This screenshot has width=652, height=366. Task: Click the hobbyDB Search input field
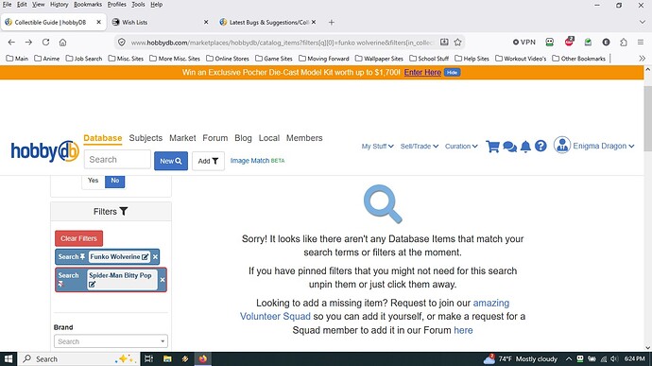pyautogui.click(x=117, y=160)
